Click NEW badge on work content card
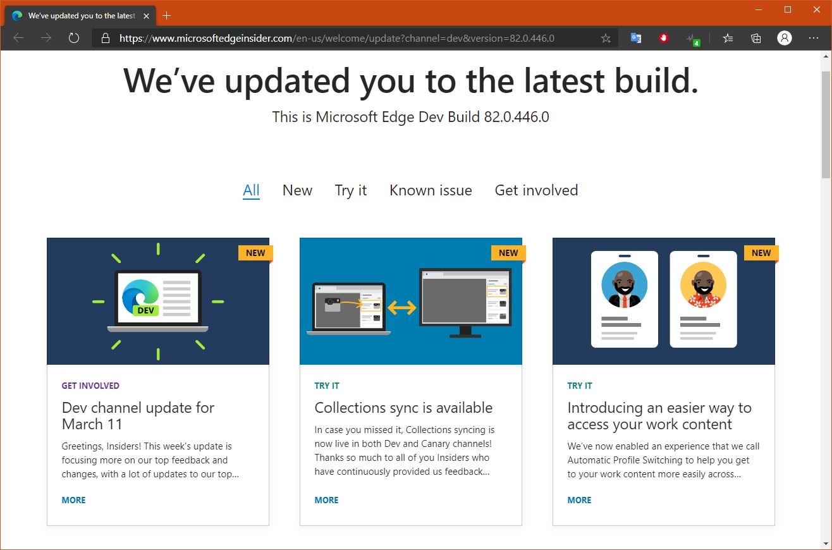The image size is (832, 550). click(x=761, y=253)
